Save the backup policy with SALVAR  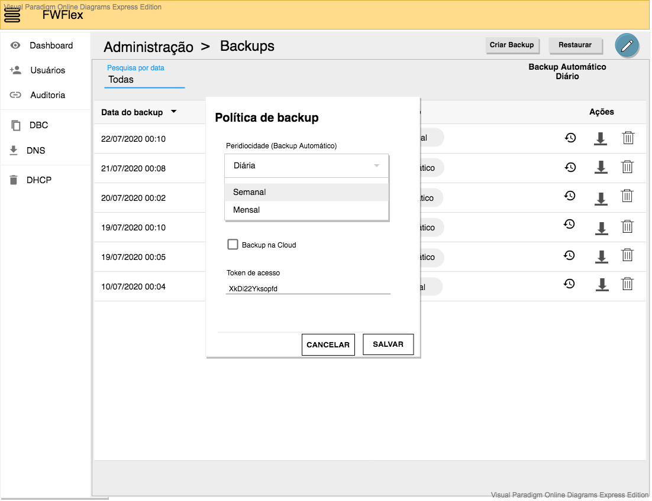pyautogui.click(x=388, y=344)
